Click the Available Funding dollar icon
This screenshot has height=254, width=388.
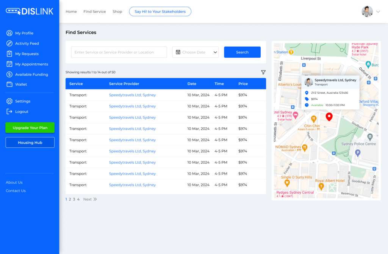[9, 74]
